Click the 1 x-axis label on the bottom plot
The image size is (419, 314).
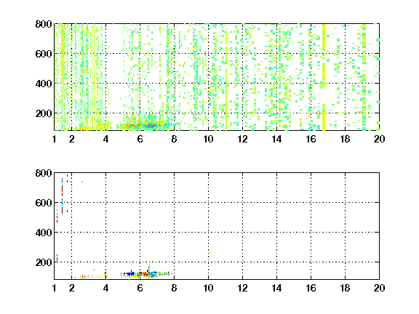[x=55, y=288]
